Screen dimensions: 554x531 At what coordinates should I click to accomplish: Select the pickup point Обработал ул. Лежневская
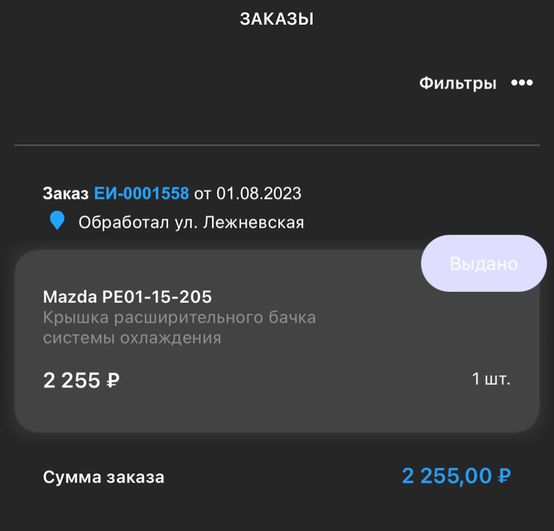pyautogui.click(x=193, y=221)
